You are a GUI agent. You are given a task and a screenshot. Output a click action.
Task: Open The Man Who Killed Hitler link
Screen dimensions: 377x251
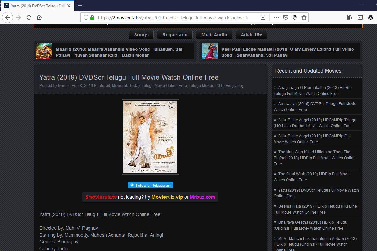pos(314,158)
